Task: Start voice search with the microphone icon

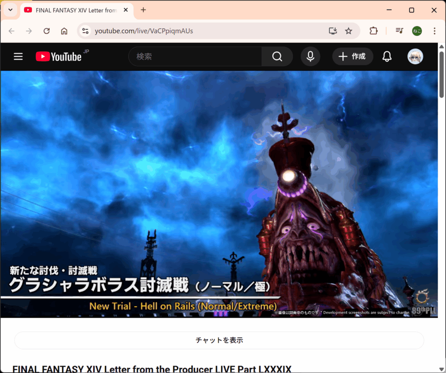Action: point(310,57)
